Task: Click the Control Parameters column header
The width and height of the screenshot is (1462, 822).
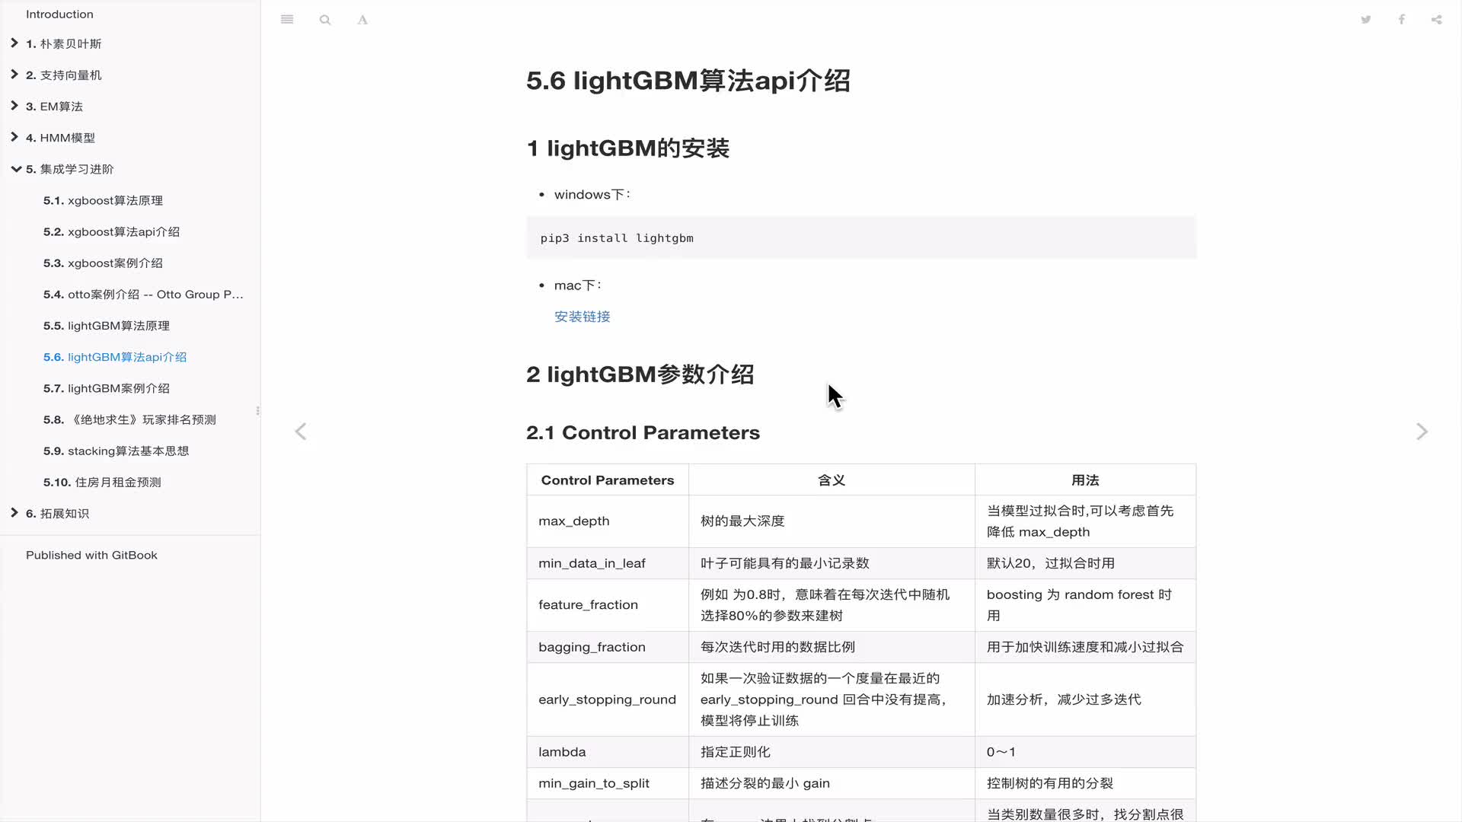Action: click(x=608, y=480)
